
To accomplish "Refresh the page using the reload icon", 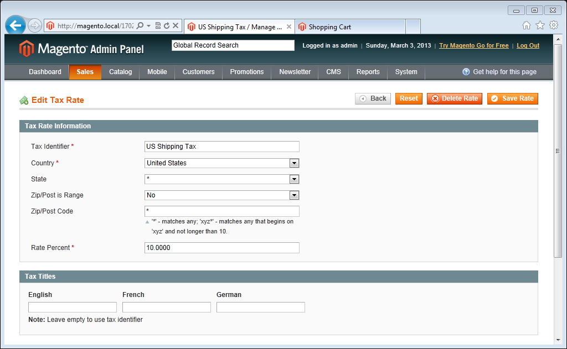I will (x=166, y=26).
